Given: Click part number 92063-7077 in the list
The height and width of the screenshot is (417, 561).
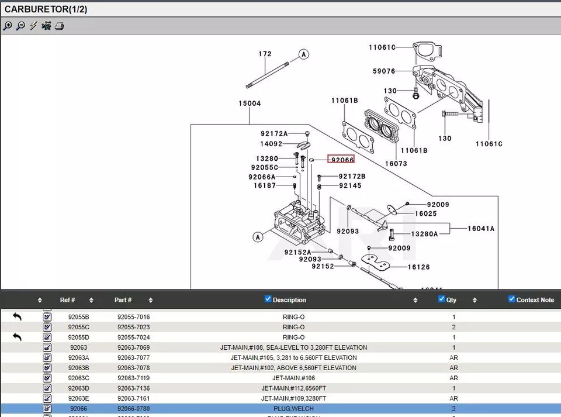Looking at the screenshot, I should [134, 358].
